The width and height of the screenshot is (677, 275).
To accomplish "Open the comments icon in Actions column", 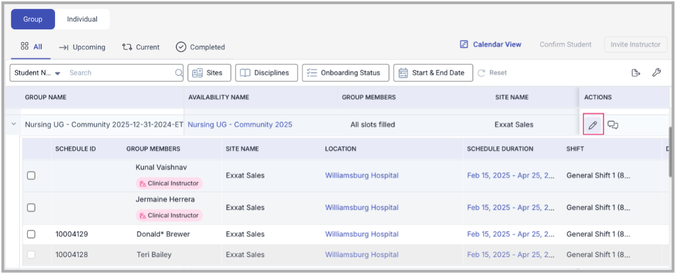I will point(613,125).
